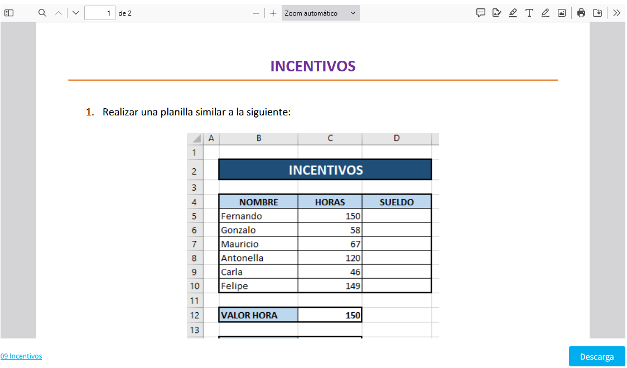627x368 pixels.
Task: Activate the highlight tool
Action: tap(513, 13)
